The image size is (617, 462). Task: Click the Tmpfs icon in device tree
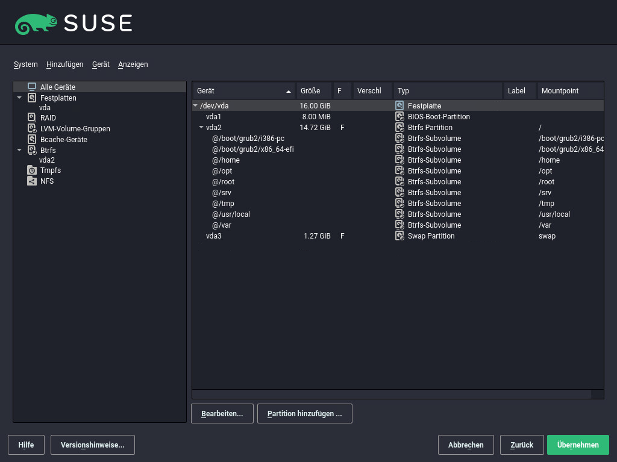32,170
